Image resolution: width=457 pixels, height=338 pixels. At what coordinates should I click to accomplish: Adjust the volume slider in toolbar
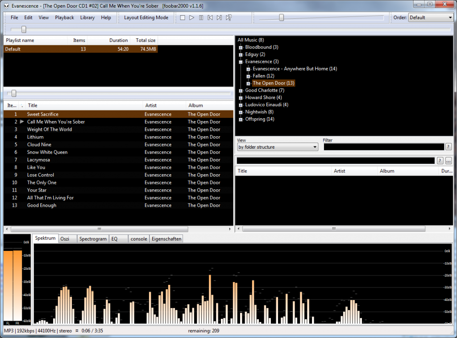click(x=281, y=17)
